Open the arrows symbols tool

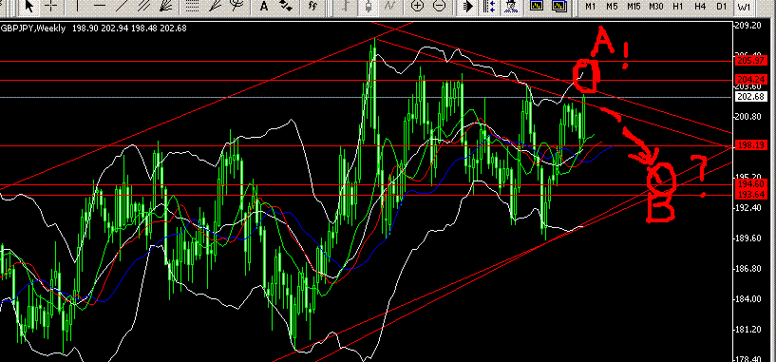[286, 6]
